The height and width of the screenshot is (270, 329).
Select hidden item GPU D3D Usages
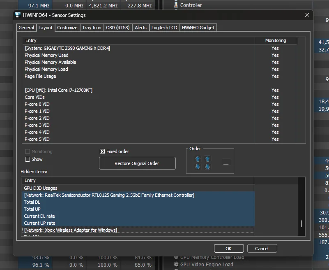point(138,188)
